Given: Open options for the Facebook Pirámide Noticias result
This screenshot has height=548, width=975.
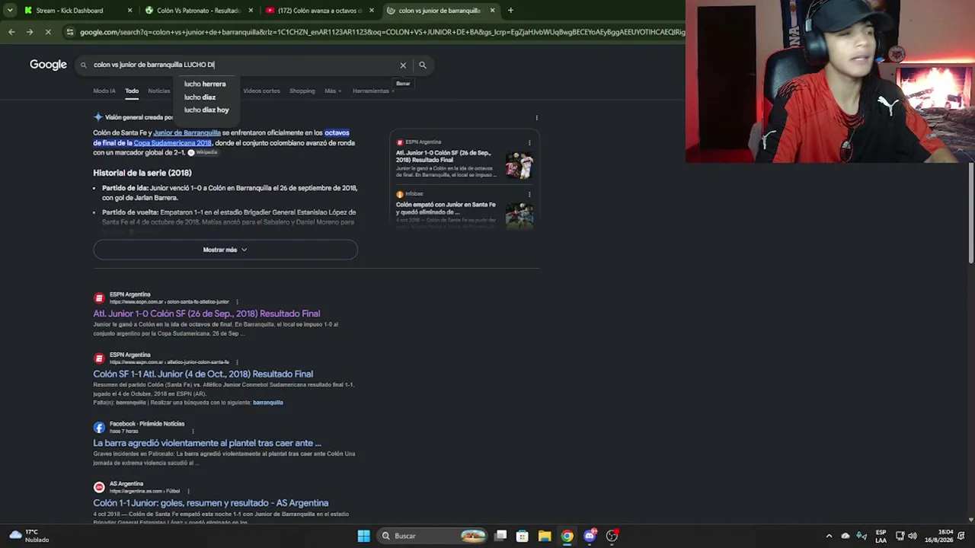Looking at the screenshot, I should point(193,432).
